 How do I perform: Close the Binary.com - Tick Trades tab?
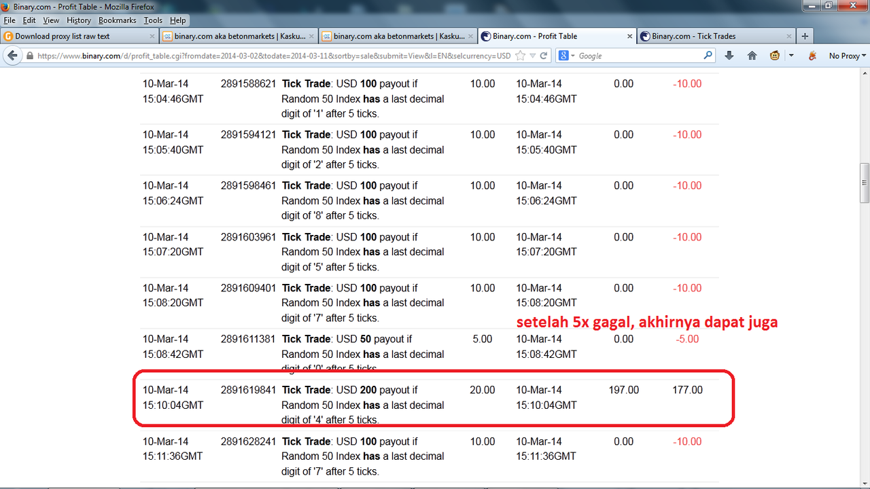[x=788, y=36]
